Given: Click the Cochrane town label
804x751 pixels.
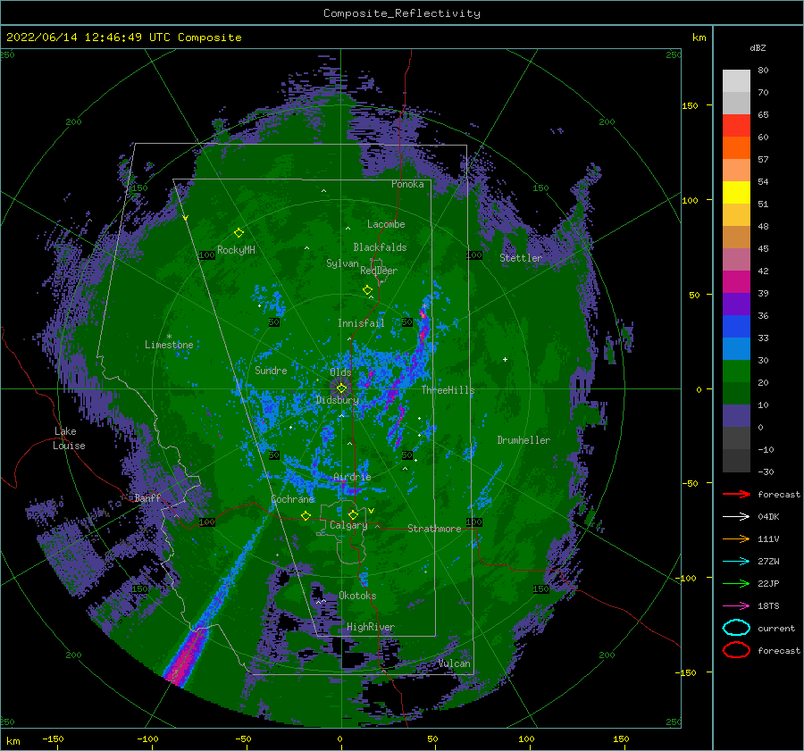Looking at the screenshot, I should tap(292, 499).
